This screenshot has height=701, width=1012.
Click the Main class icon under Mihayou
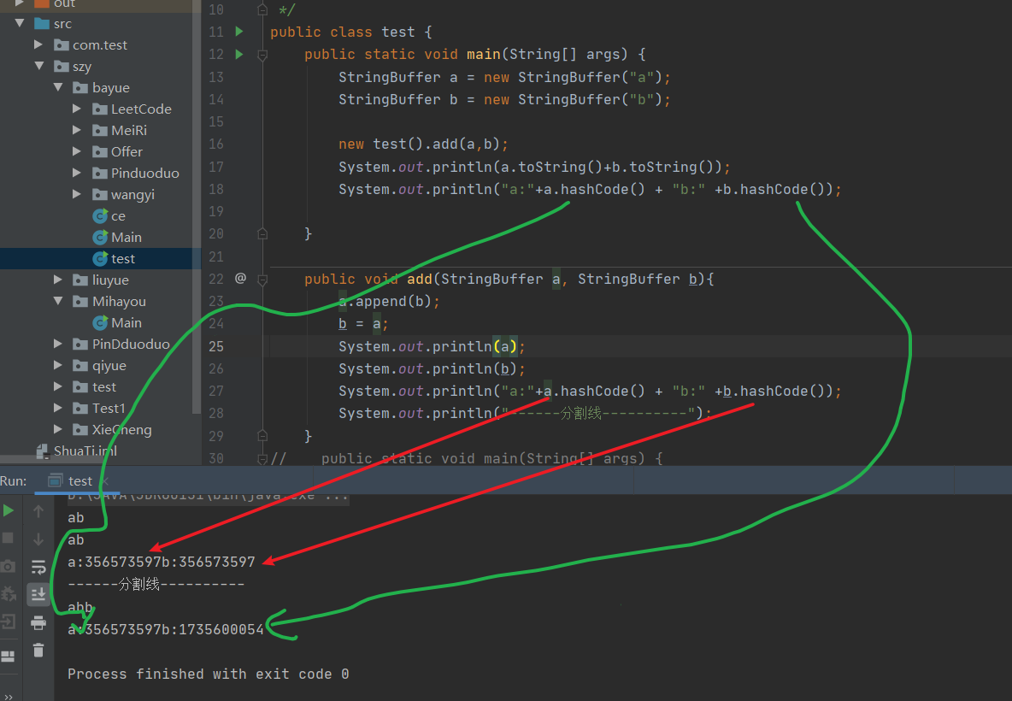100,322
